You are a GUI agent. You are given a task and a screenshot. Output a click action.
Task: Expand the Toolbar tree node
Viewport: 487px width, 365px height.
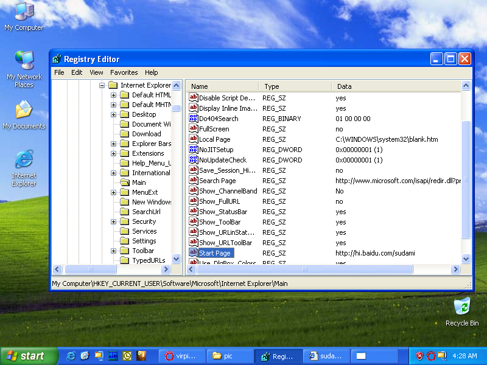(113, 251)
